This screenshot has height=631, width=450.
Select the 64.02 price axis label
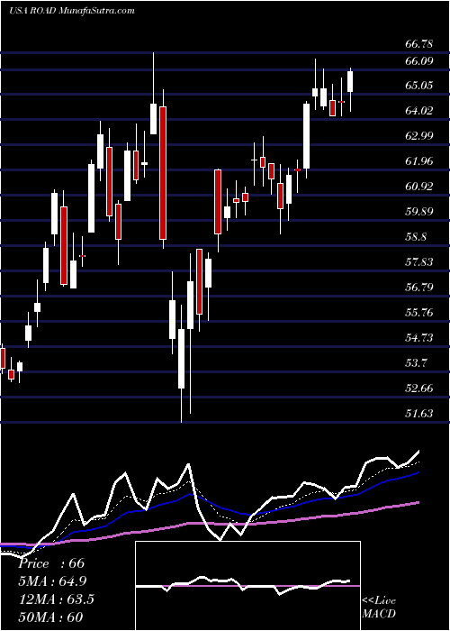pos(419,111)
